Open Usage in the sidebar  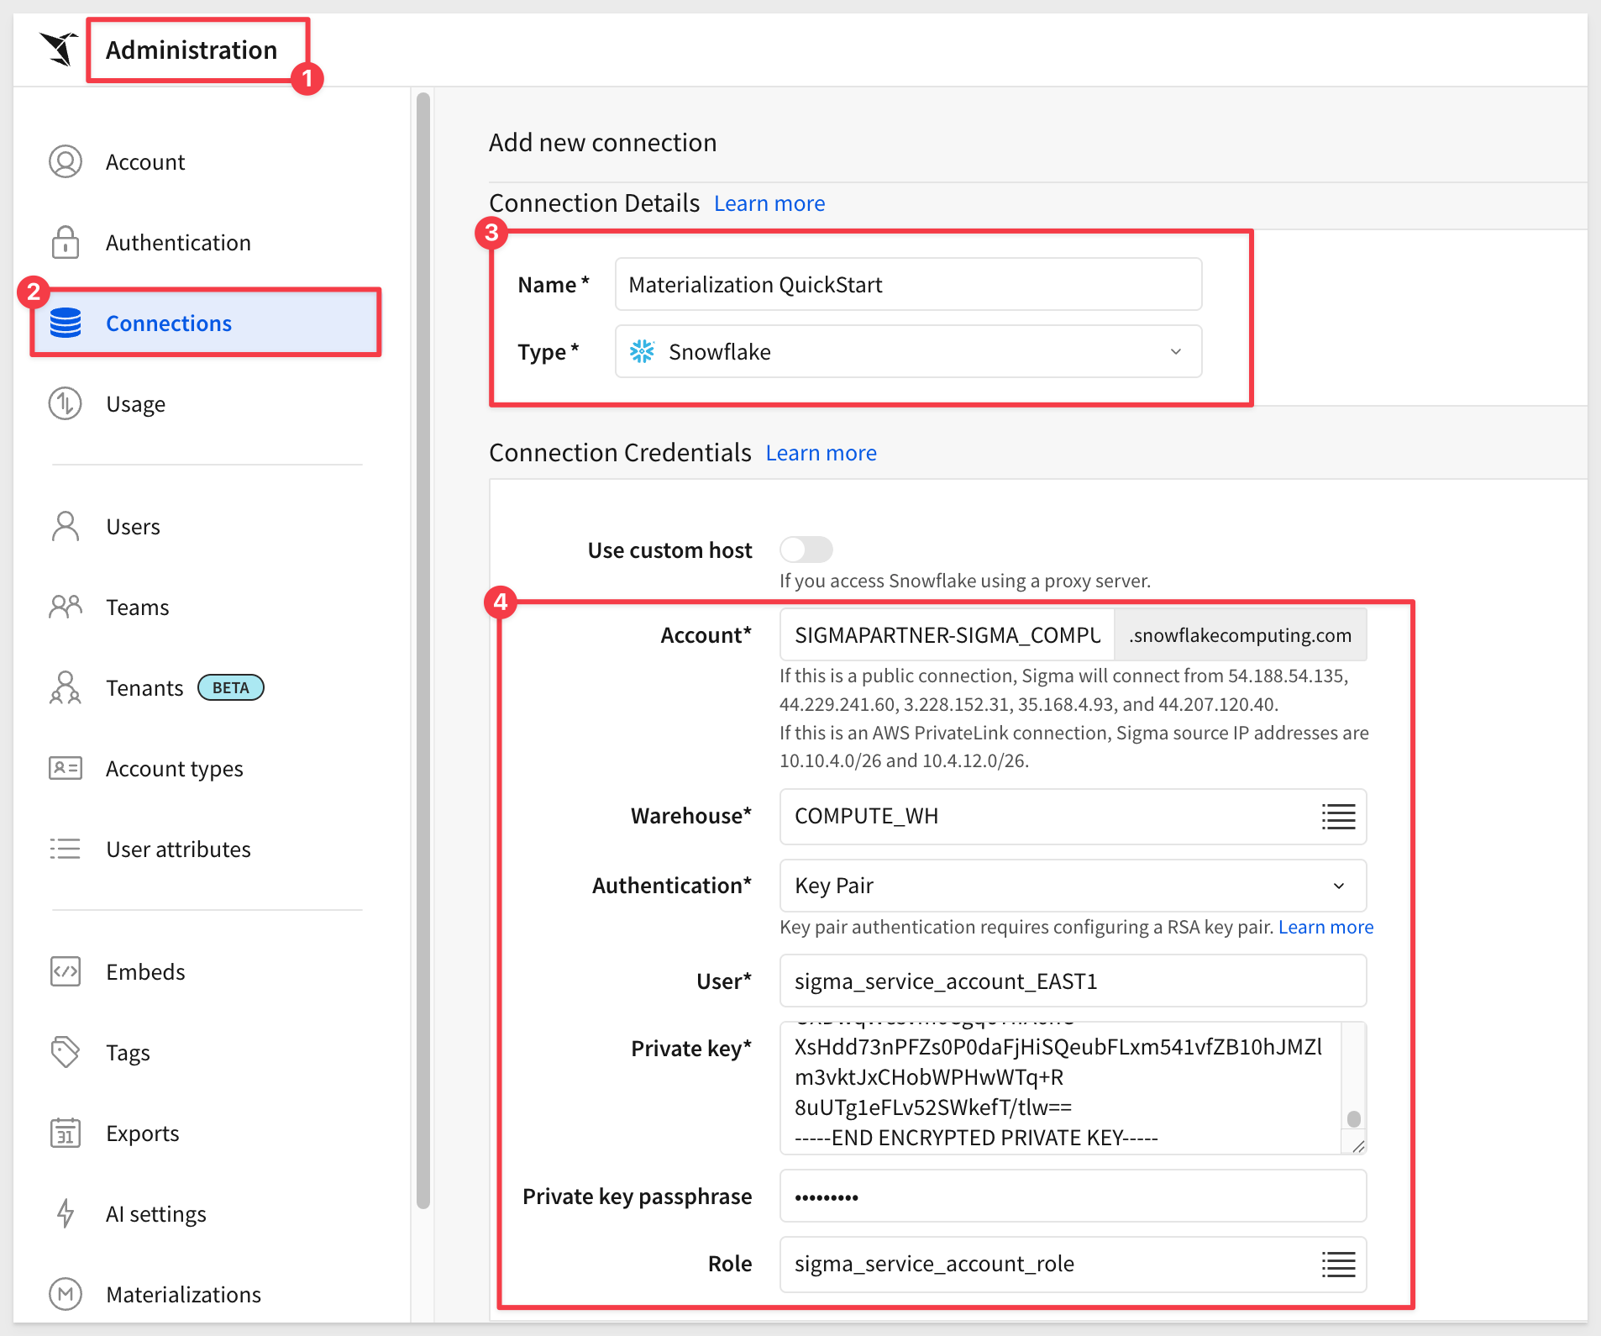[x=135, y=404]
